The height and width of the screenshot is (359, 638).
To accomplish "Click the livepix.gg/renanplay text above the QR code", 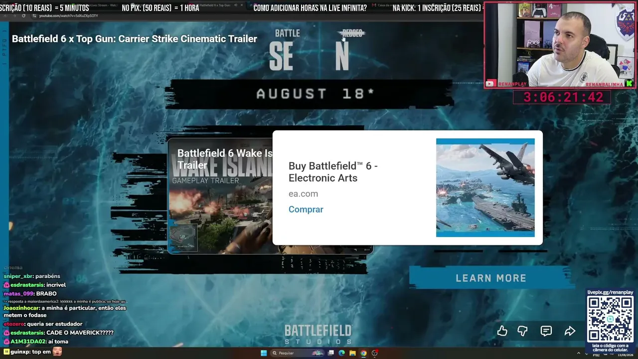I will (x=610, y=292).
